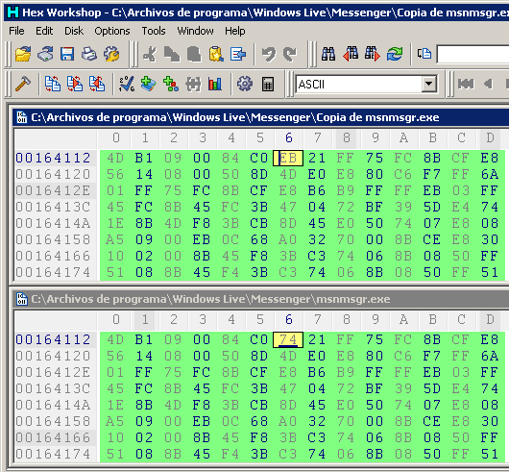The image size is (509, 472).
Task: Click the Paste icon
Action: coord(194,54)
